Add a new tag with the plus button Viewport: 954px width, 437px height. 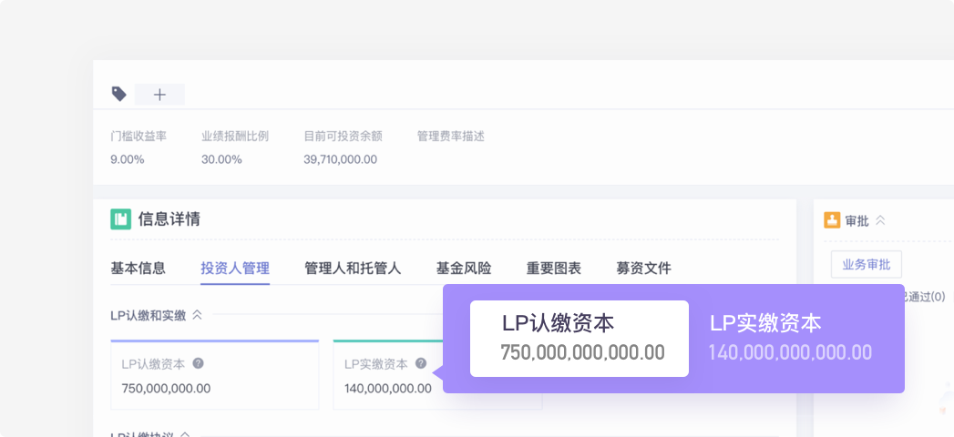[159, 94]
